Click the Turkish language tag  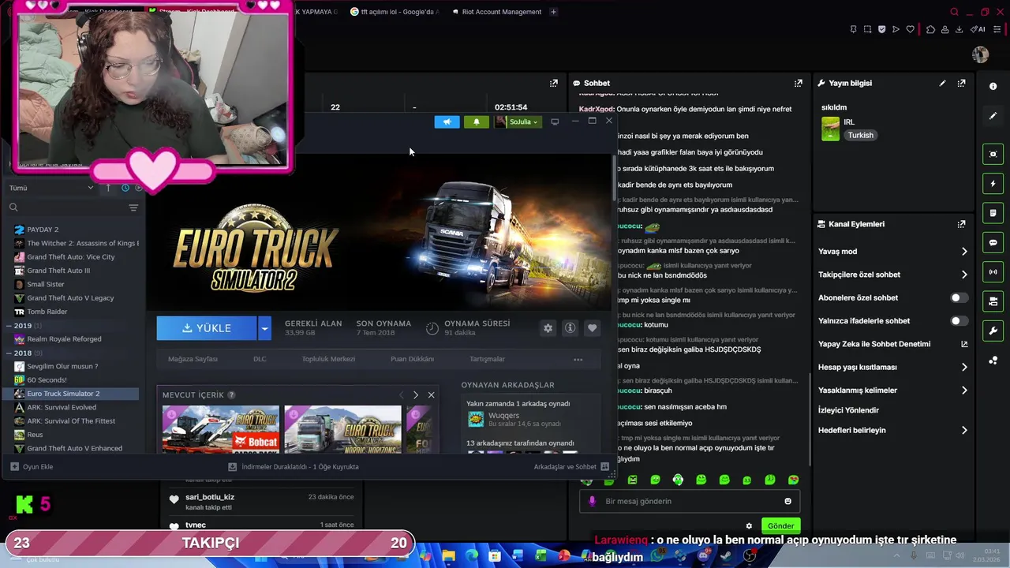point(860,136)
